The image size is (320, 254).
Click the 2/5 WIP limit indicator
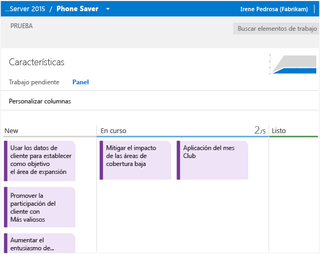(259, 130)
